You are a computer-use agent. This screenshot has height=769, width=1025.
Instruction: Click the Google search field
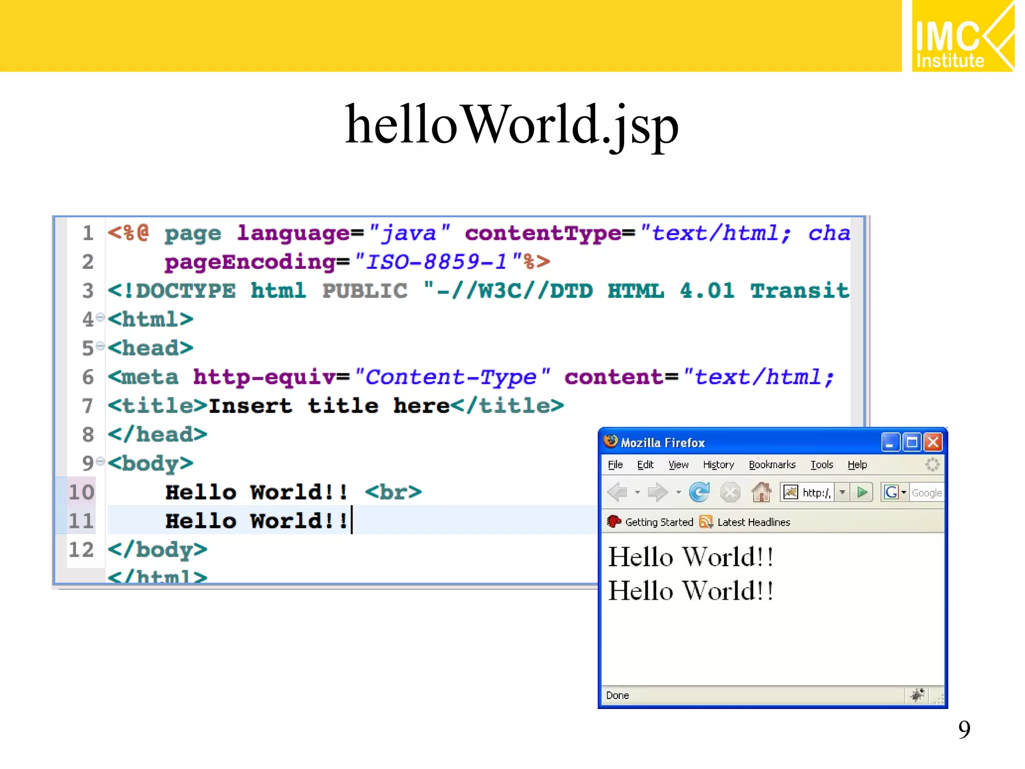[926, 493]
